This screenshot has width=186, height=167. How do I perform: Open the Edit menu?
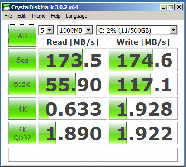pos(21,16)
